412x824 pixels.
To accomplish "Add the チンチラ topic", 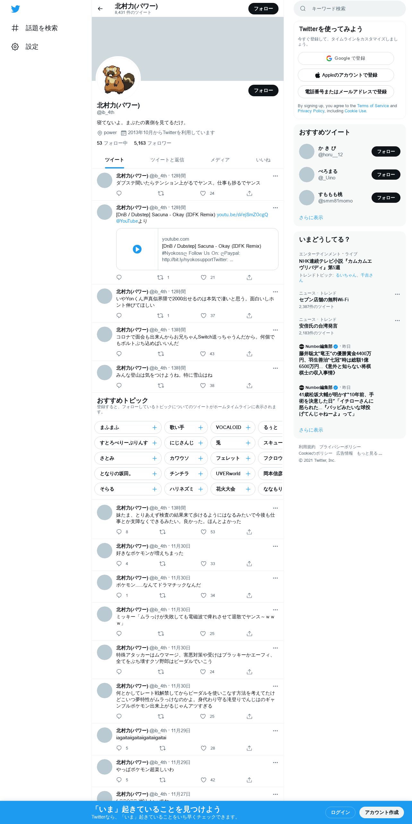I will [201, 474].
